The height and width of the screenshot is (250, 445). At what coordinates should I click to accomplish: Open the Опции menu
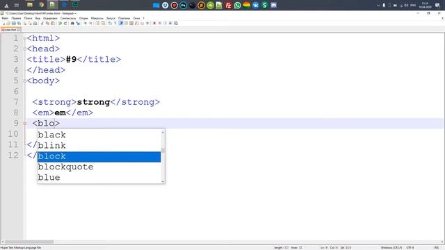[83, 18]
